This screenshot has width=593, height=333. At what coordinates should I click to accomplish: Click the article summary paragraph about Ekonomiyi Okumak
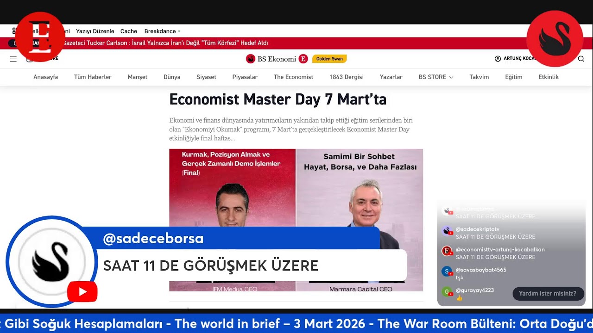291,129
